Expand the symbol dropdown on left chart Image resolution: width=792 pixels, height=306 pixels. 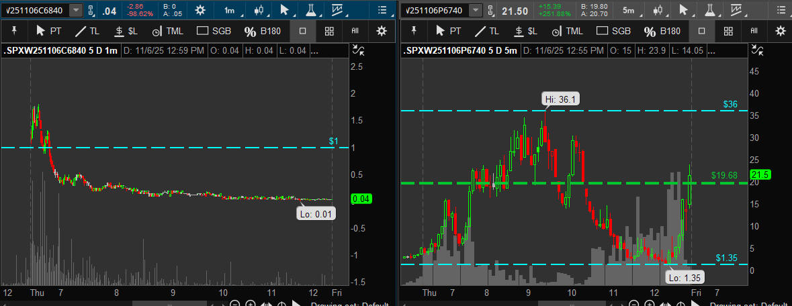point(76,10)
